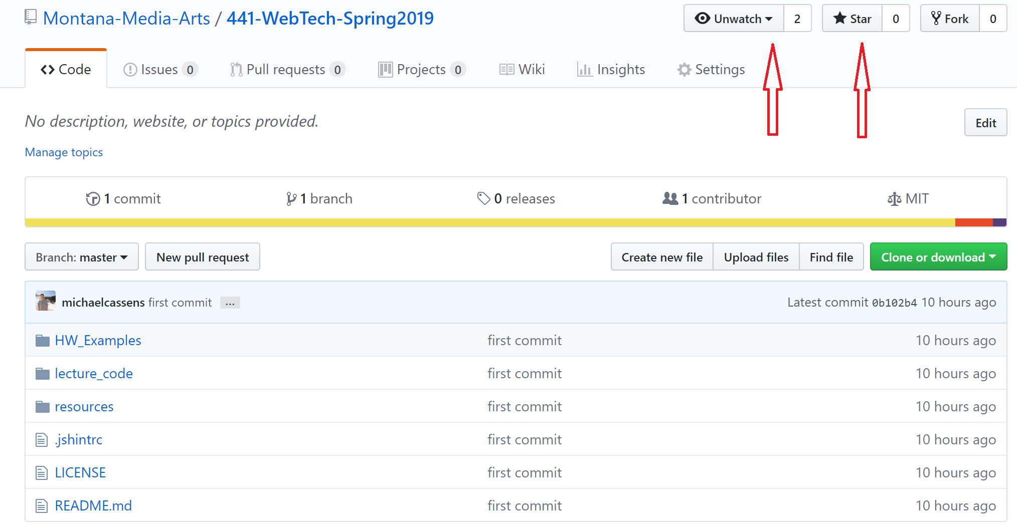Click the HW_Examples folder icon
This screenshot has height=527, width=1017.
click(43, 341)
